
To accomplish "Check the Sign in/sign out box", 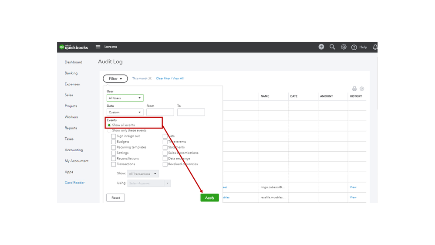I will [x=114, y=136].
